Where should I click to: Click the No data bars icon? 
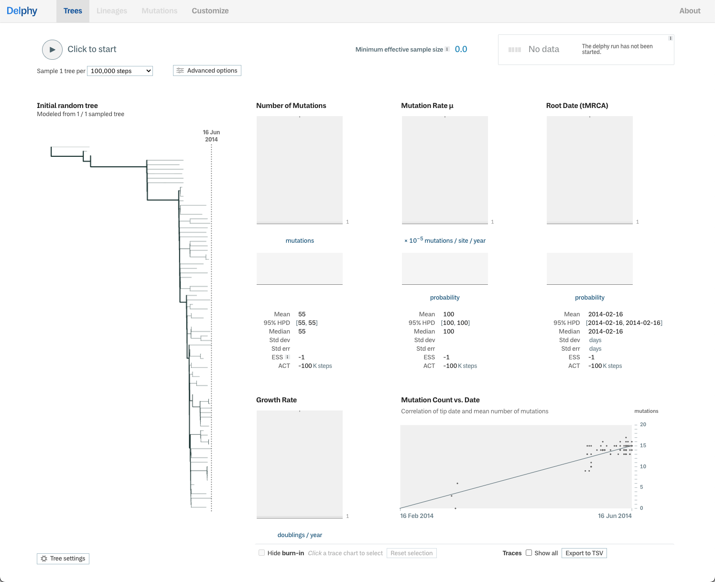click(515, 49)
